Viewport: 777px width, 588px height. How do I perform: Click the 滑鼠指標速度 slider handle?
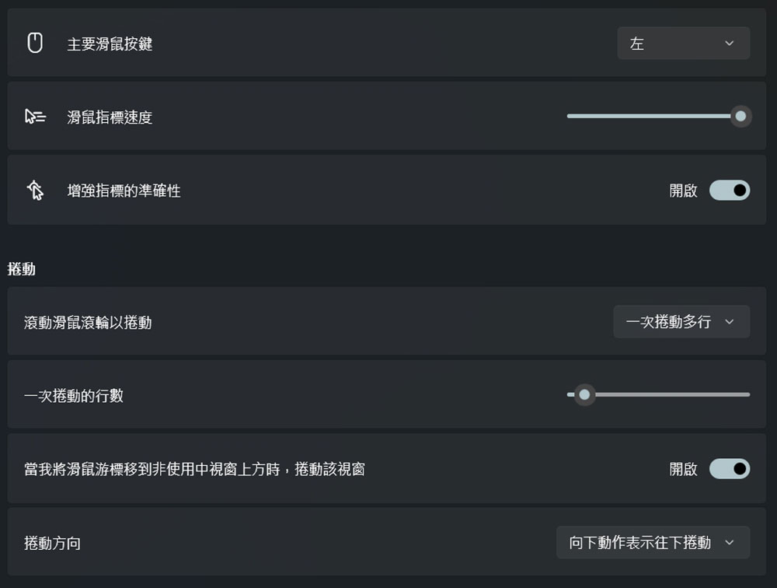tap(740, 117)
